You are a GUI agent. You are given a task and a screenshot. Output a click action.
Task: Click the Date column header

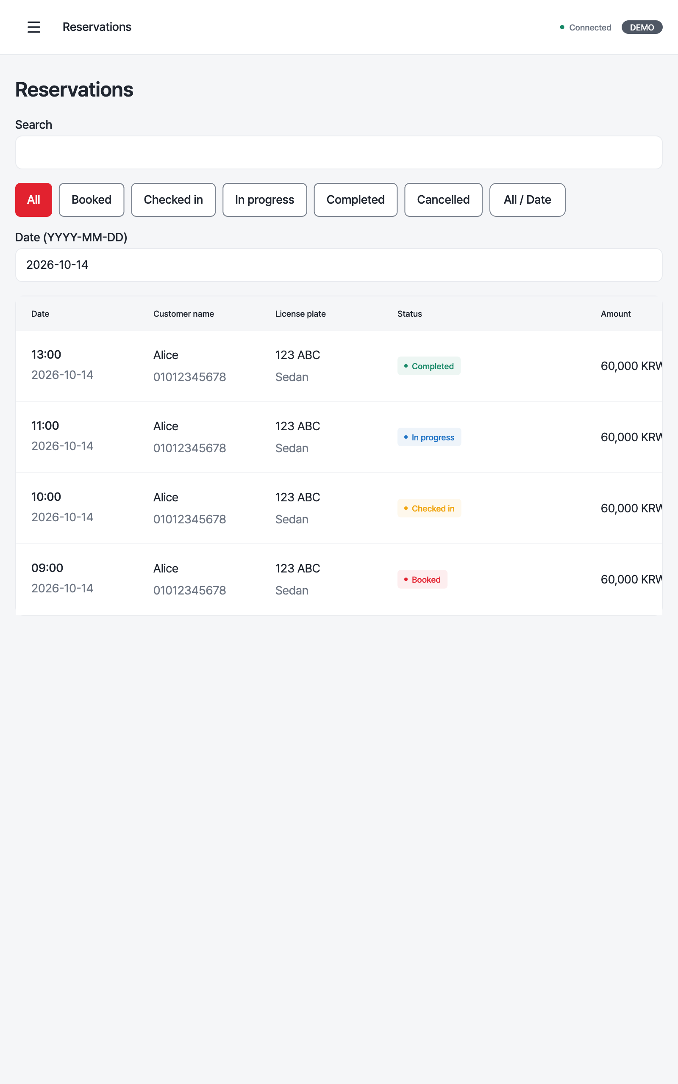40,314
